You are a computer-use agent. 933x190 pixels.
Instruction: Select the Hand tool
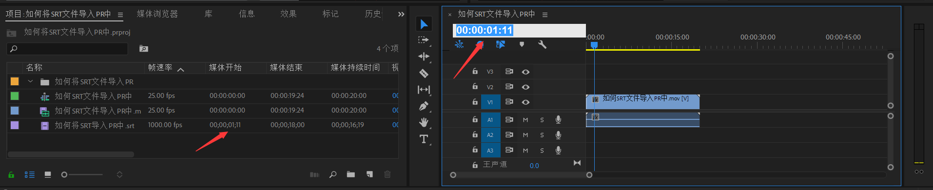(424, 122)
